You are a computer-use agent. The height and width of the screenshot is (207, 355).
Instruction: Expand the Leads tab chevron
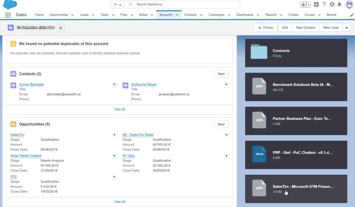coord(93,15)
